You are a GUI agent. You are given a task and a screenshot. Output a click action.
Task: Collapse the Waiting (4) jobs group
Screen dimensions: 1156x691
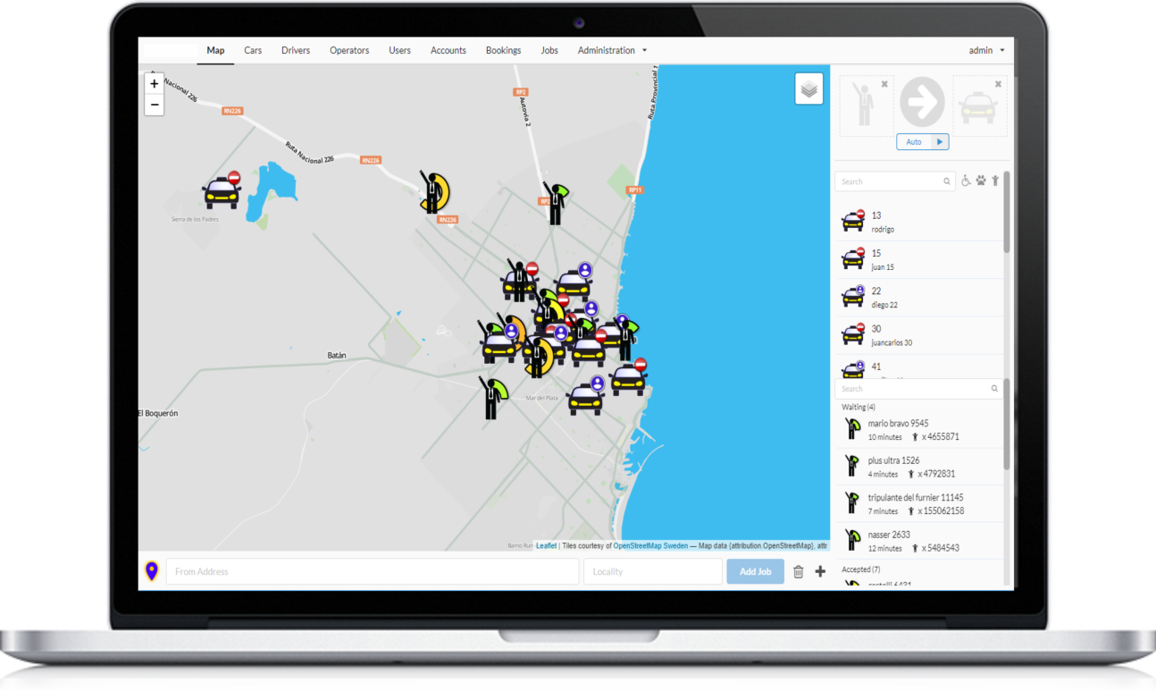pos(859,408)
